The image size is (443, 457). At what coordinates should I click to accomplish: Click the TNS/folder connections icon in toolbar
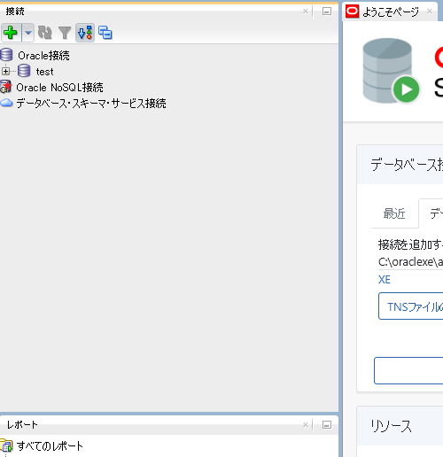point(105,33)
